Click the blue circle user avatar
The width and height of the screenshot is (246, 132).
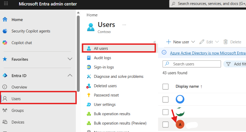point(180,99)
